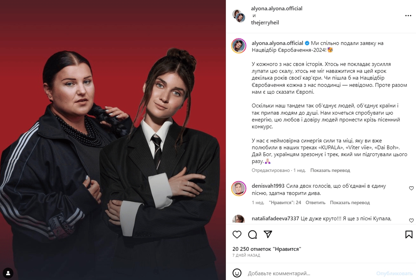Like nataliafadeeva7337's comment
416x280 pixels.
pyautogui.click(x=411, y=220)
